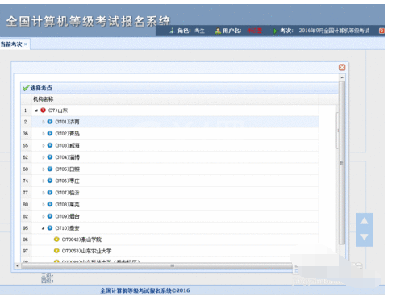The height and width of the screenshot is (296, 400).
Task: Select the (3703)威海 row label
Action: tap(68, 145)
